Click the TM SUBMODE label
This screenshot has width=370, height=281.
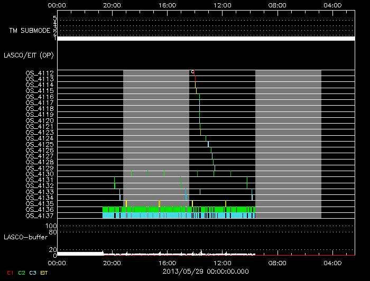(30, 30)
